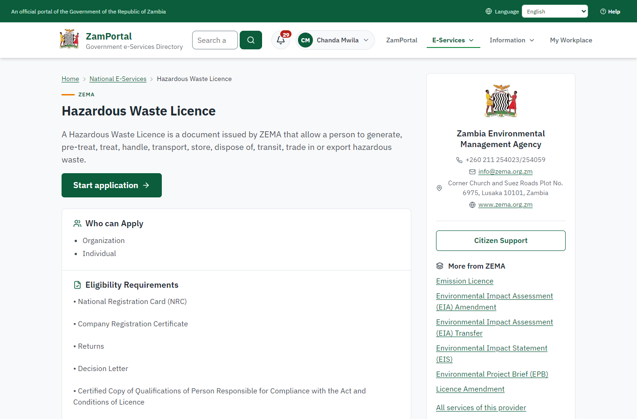The height and width of the screenshot is (419, 637).
Task: Click the Start application button
Action: [x=112, y=185]
